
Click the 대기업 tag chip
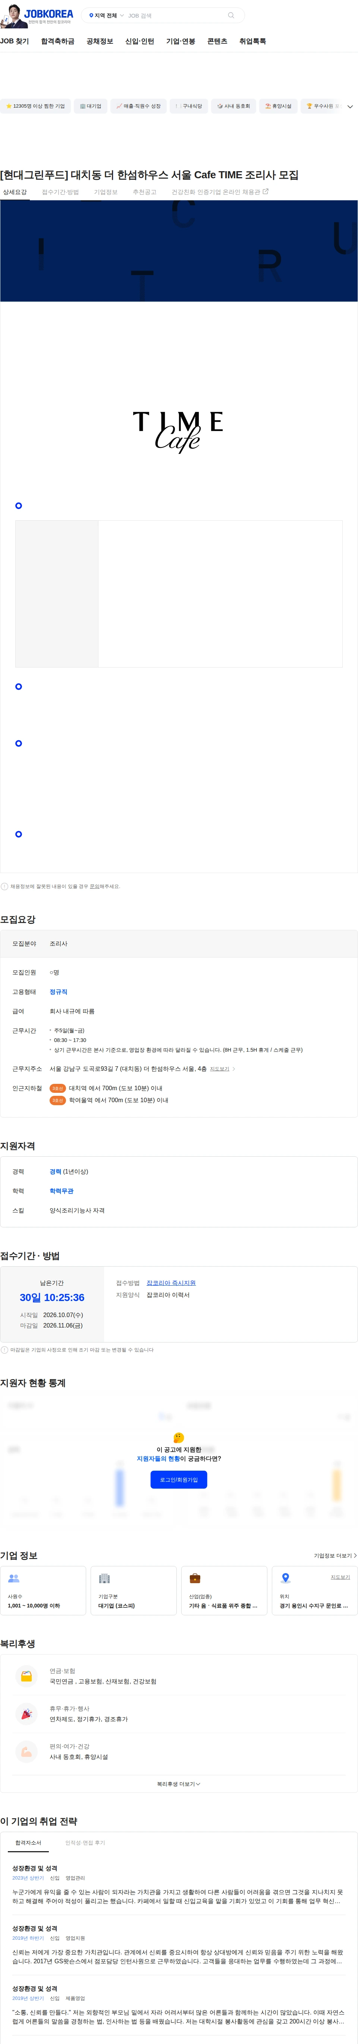pos(90,106)
